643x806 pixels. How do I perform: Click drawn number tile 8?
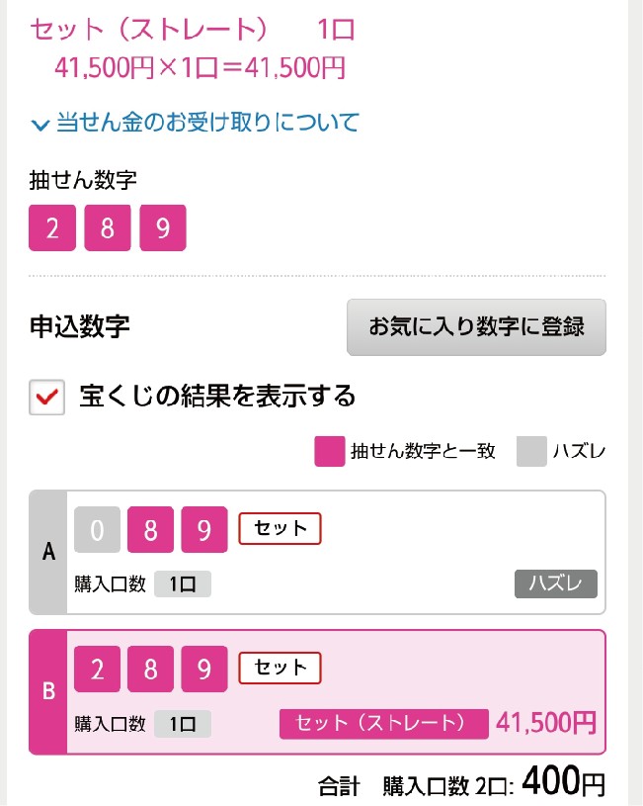tap(108, 228)
